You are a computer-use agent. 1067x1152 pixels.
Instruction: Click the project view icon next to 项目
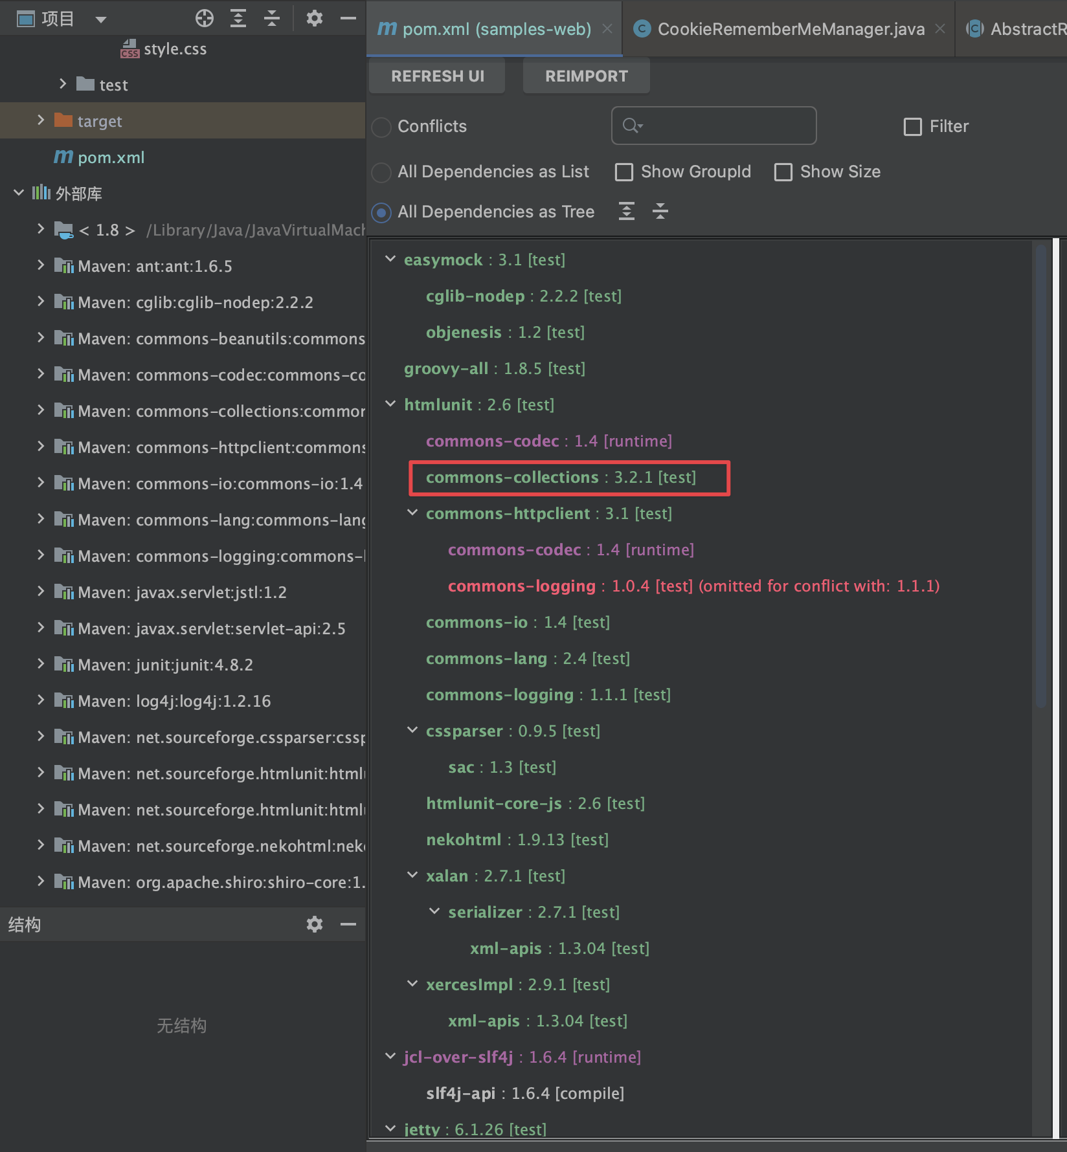26,19
